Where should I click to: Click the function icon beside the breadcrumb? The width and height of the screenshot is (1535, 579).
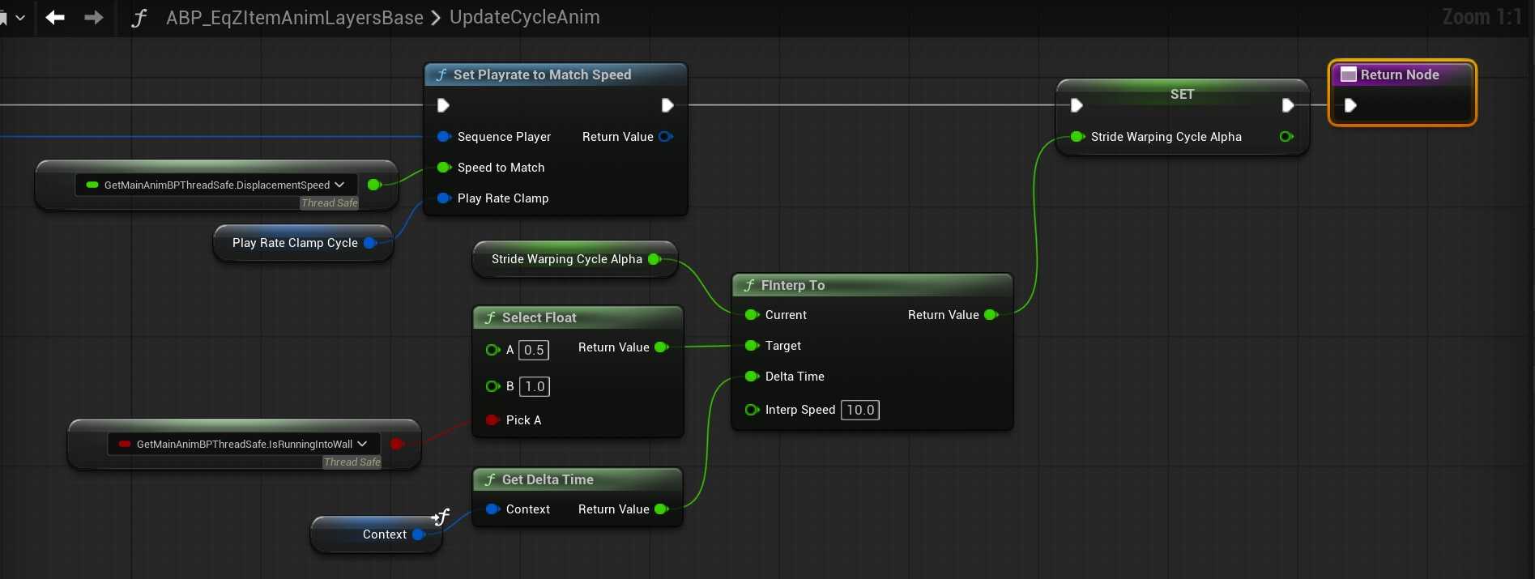coord(139,18)
